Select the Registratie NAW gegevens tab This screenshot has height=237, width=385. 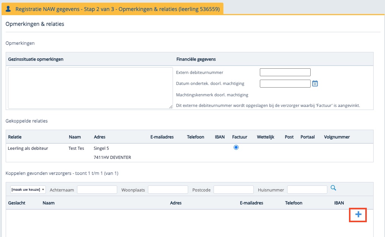point(112,9)
